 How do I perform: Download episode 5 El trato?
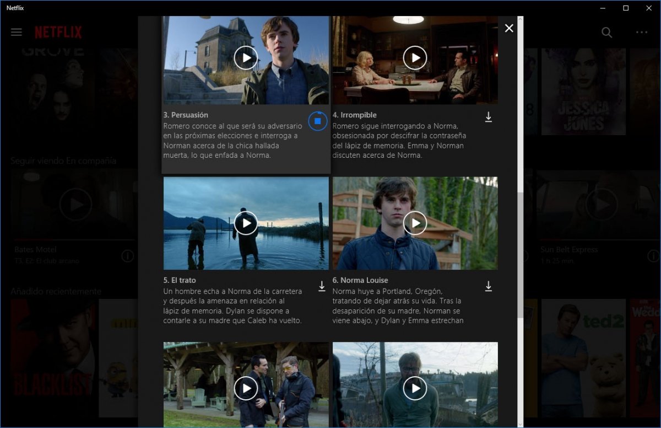click(x=322, y=286)
